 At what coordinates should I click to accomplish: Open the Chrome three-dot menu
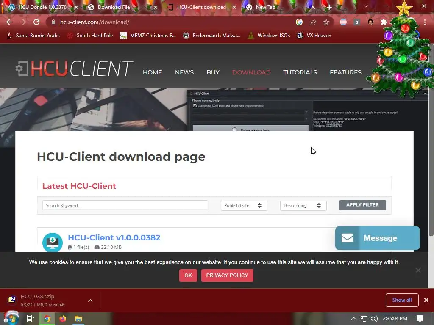(x=425, y=22)
